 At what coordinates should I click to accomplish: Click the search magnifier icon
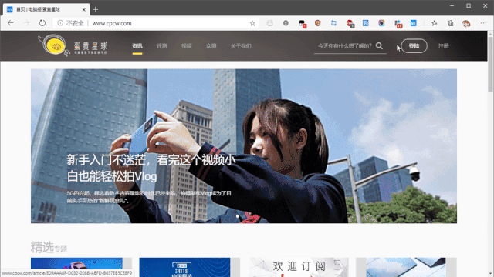click(x=379, y=46)
